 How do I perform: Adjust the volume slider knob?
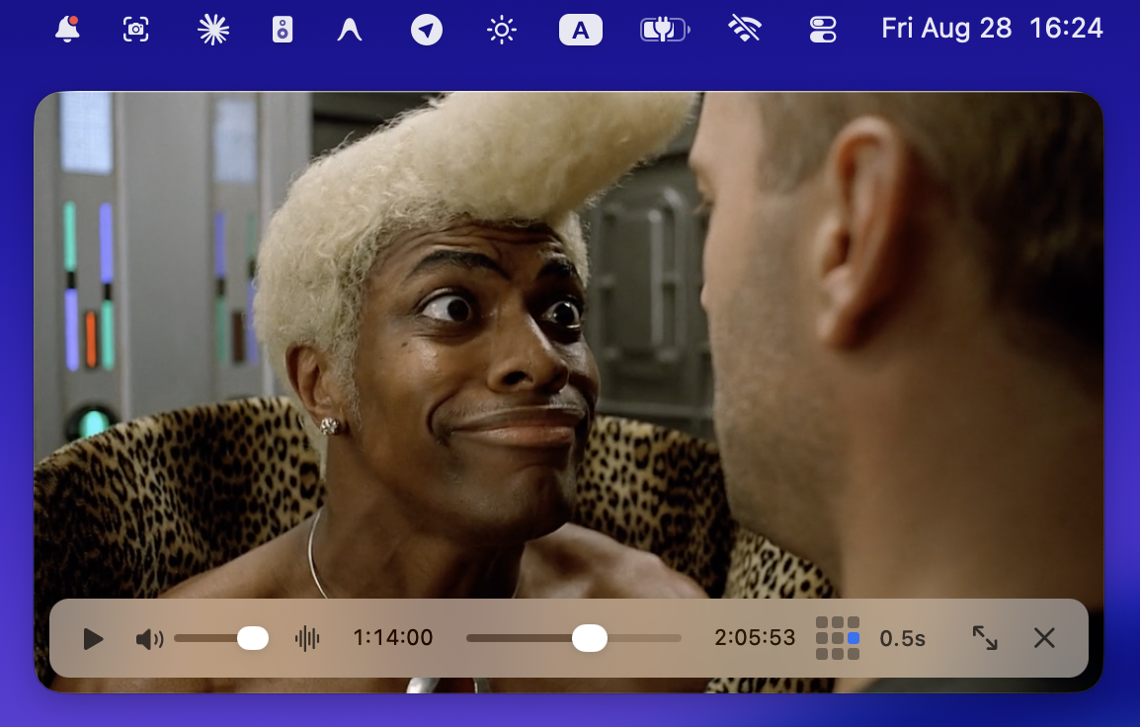tap(253, 638)
